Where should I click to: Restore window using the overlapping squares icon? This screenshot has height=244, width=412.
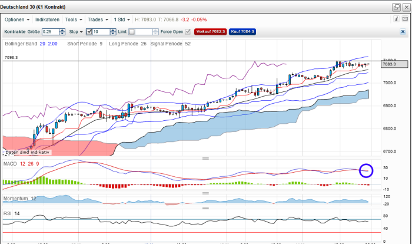pyautogui.click(x=397, y=7)
